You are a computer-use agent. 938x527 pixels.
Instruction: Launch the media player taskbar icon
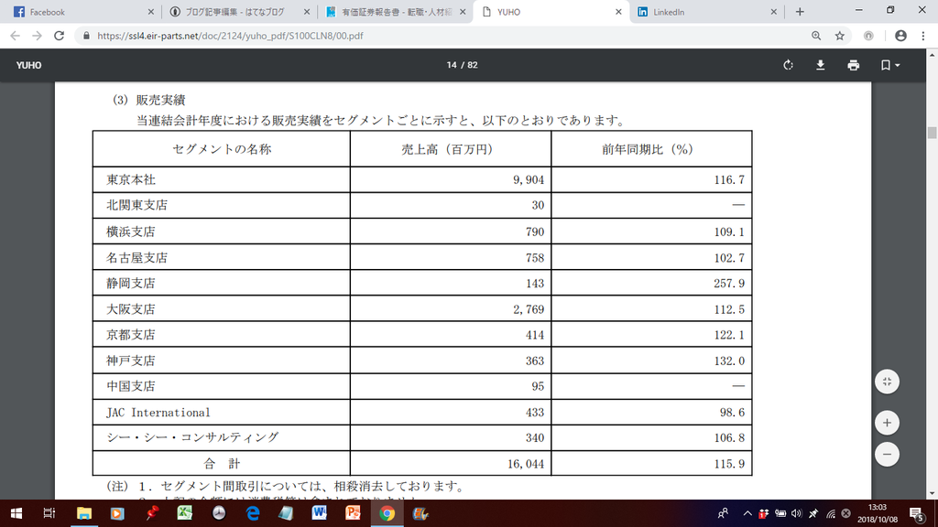117,514
